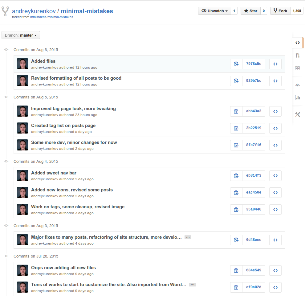Image resolution: width=305 pixels, height=296 pixels.
Task: Browse code at 'Tons of works' commit
Action: (x=275, y=287)
